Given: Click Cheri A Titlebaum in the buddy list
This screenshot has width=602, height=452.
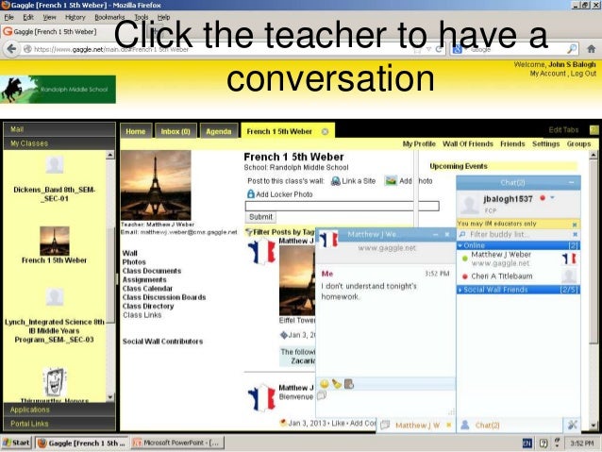Looking at the screenshot, I should [502, 276].
